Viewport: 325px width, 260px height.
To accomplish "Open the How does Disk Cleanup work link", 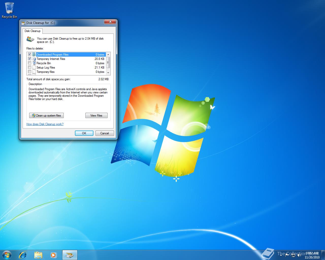I will pos(45,124).
